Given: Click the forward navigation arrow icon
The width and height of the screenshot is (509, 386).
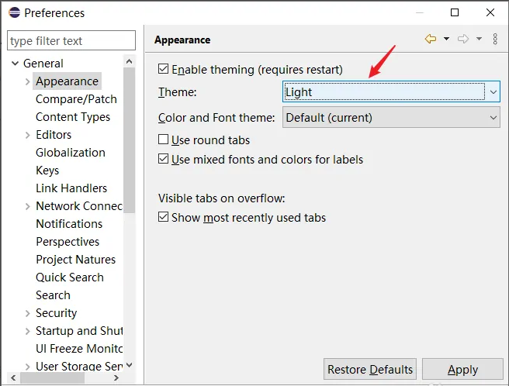Looking at the screenshot, I should tap(463, 40).
